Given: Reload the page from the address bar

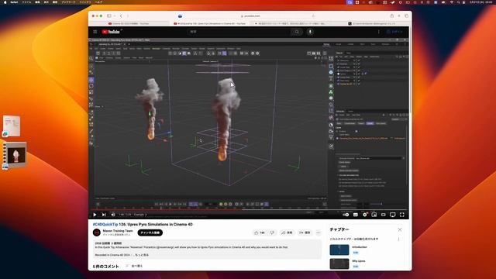Looking at the screenshot, I should tap(313, 15).
